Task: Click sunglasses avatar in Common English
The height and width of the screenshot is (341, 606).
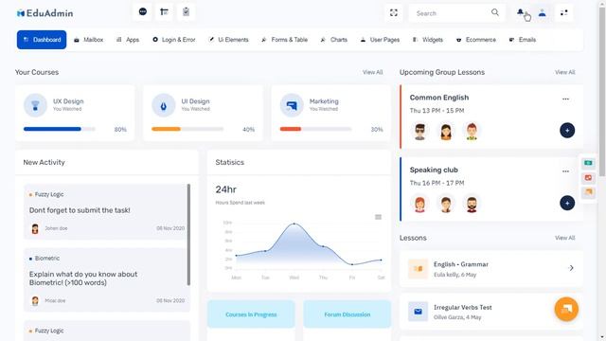Action: [x=419, y=132]
